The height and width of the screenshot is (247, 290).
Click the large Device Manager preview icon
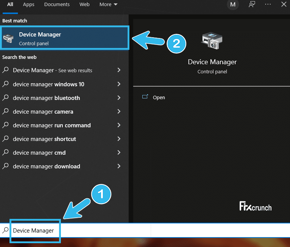click(212, 41)
